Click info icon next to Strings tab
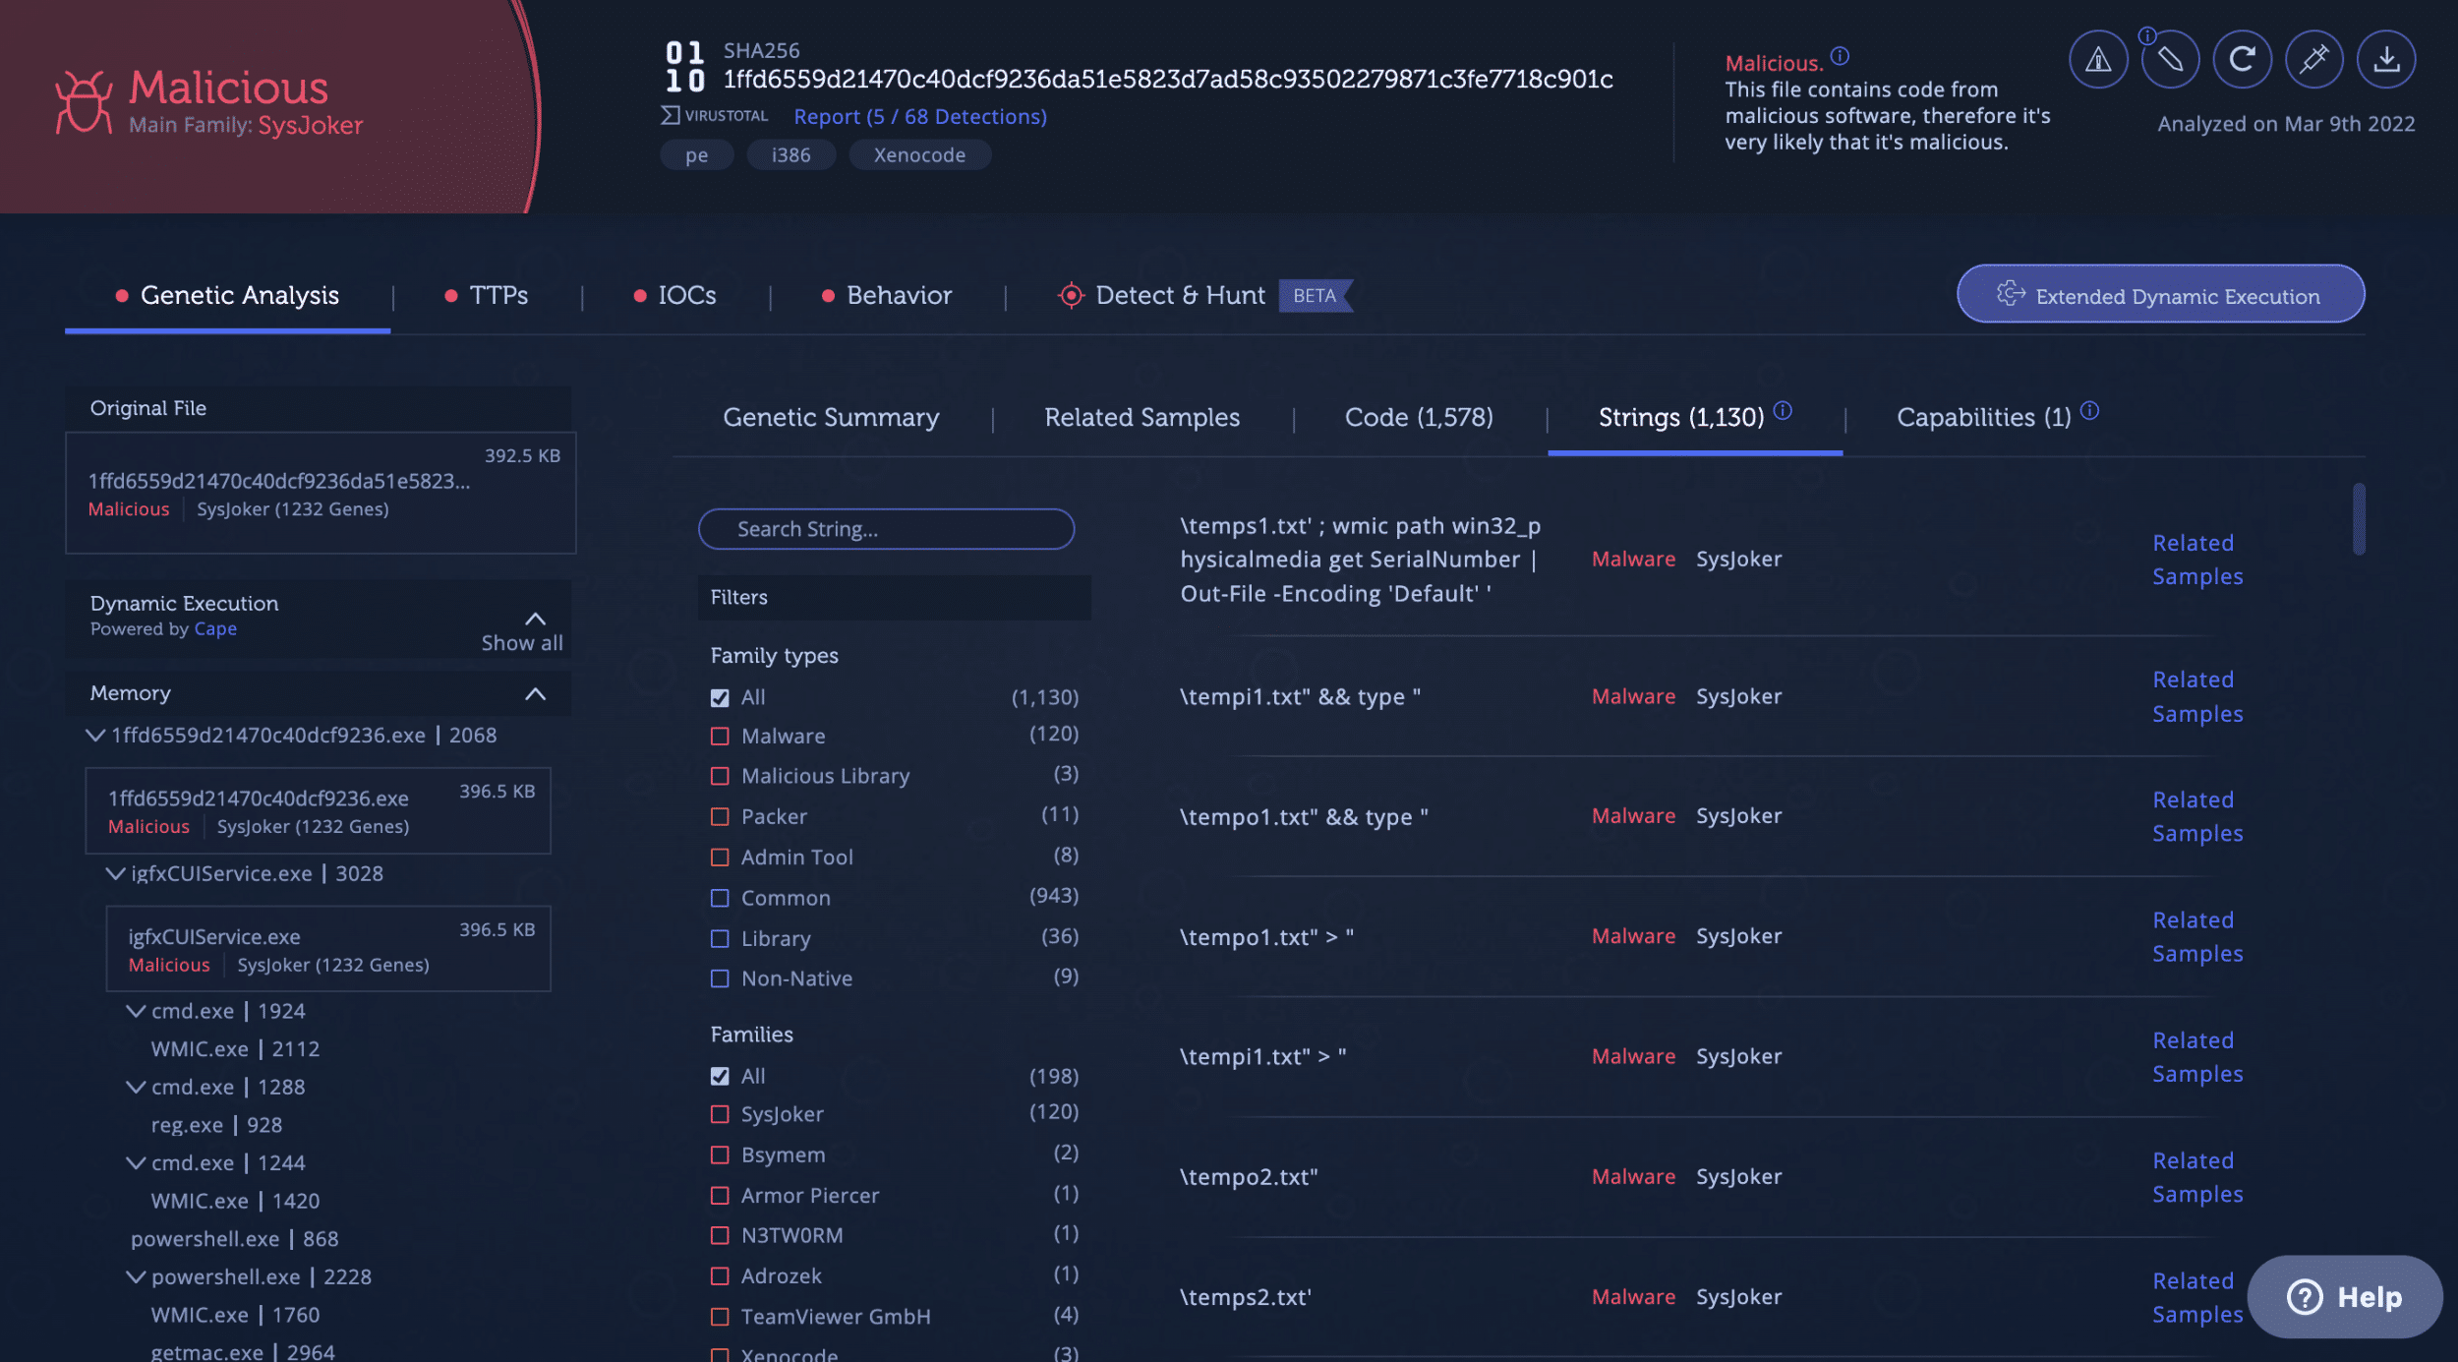This screenshot has width=2458, height=1362. (x=1783, y=411)
